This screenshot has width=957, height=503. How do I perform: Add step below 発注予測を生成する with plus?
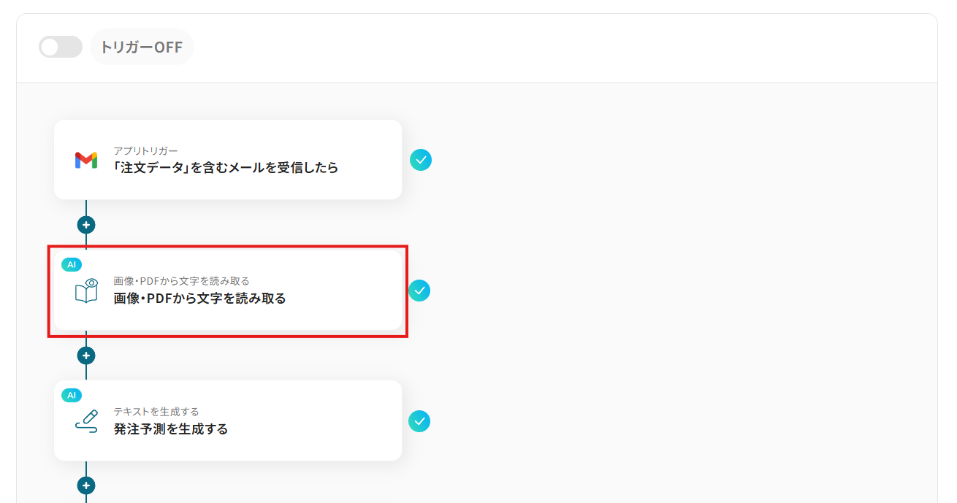point(86,485)
